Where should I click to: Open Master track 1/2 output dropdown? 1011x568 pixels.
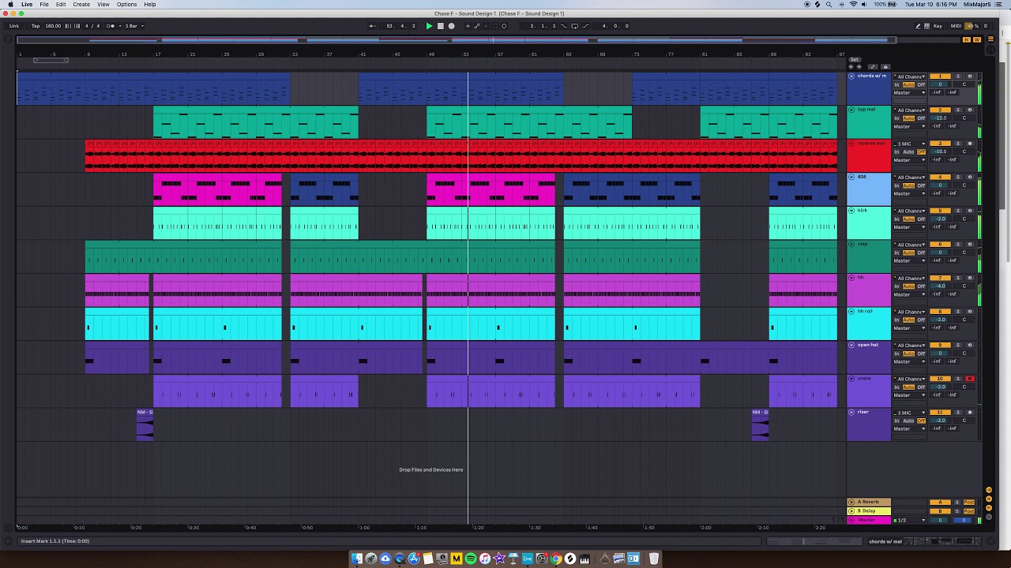[909, 520]
